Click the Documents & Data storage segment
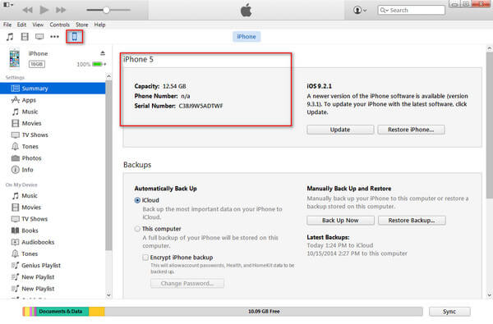This screenshot has height=324, width=493. (x=62, y=312)
